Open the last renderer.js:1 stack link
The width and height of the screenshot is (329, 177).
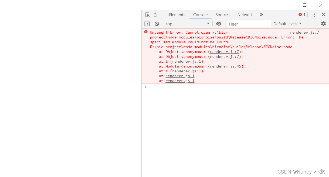(180, 81)
